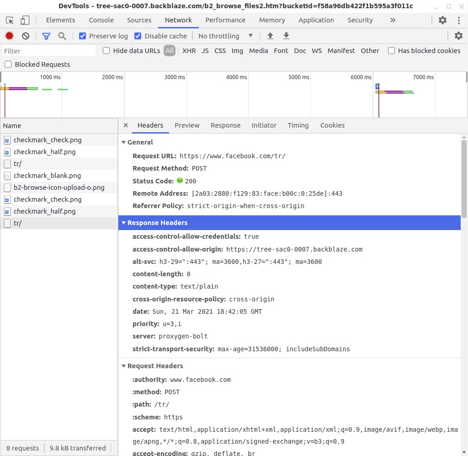Open Network settings gear icon
Screen dimensions: 468x456
pyautogui.click(x=458, y=36)
